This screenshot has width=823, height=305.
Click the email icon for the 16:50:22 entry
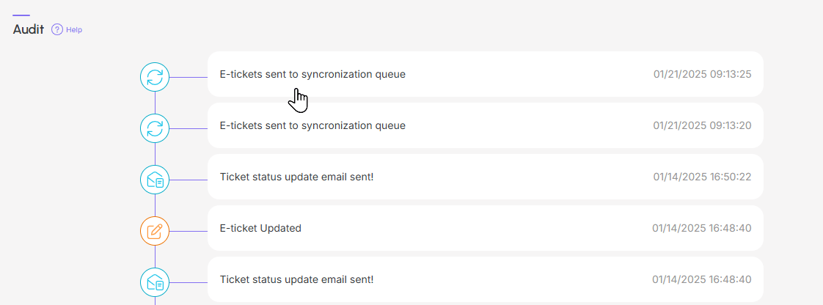pos(155,180)
